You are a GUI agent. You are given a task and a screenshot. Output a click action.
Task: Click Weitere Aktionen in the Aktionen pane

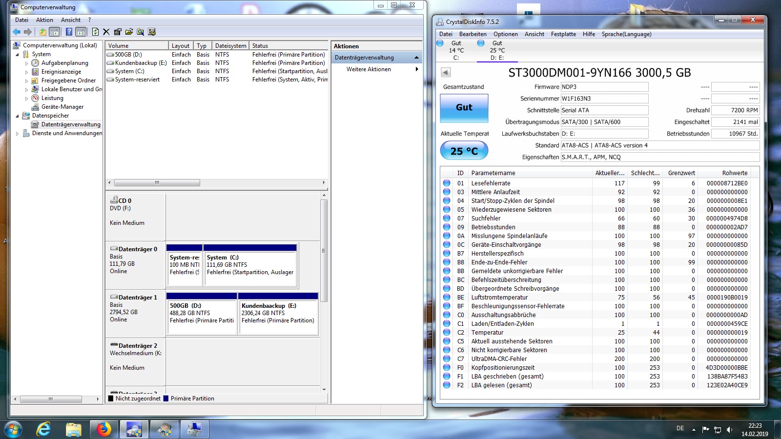click(369, 69)
